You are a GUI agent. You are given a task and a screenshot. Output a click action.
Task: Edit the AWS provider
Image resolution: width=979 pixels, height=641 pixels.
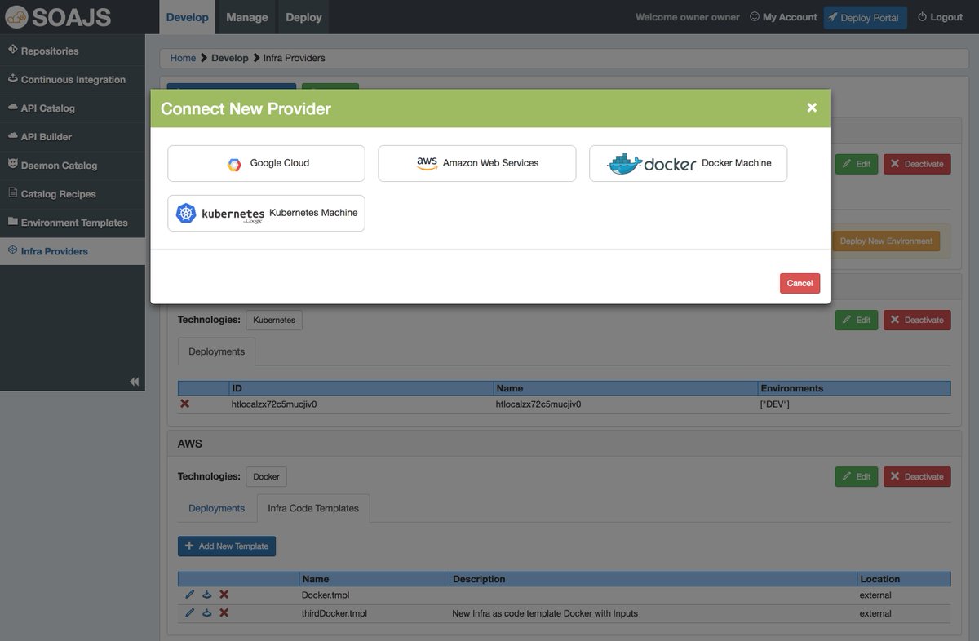point(856,476)
